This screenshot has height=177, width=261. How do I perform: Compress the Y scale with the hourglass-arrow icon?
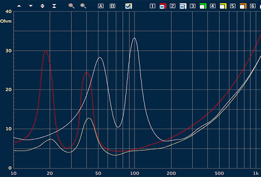pos(54,6)
